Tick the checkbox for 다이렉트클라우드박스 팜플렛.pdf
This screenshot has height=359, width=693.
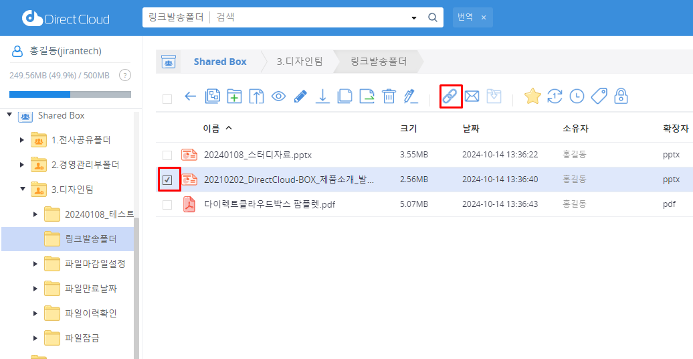(x=167, y=204)
